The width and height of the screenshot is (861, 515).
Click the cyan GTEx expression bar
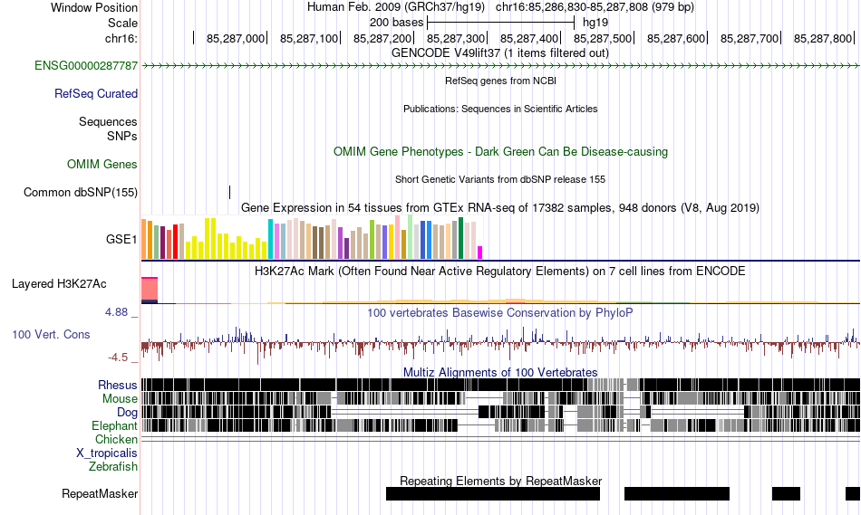pos(270,239)
